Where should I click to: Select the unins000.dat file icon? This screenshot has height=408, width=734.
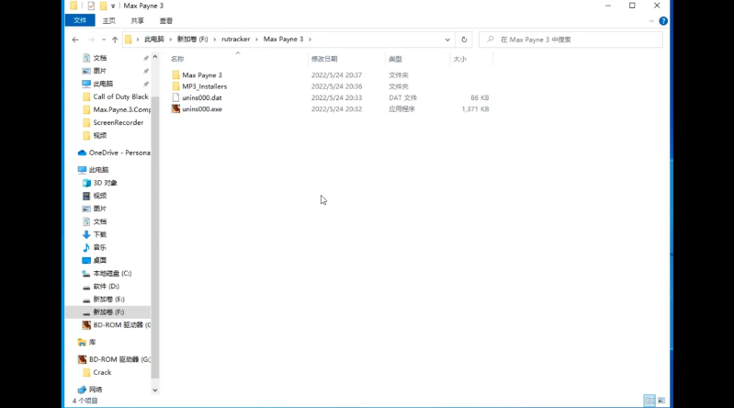175,97
